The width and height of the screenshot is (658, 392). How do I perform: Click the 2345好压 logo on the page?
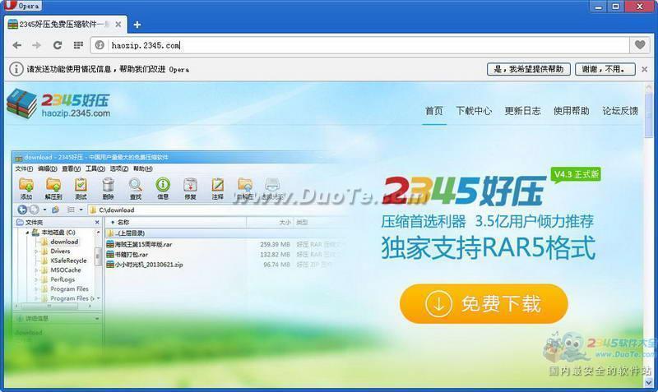(58, 104)
